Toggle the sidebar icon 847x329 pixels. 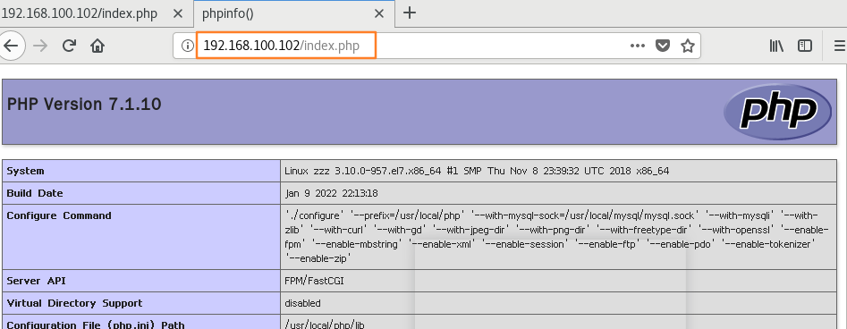coord(805,46)
